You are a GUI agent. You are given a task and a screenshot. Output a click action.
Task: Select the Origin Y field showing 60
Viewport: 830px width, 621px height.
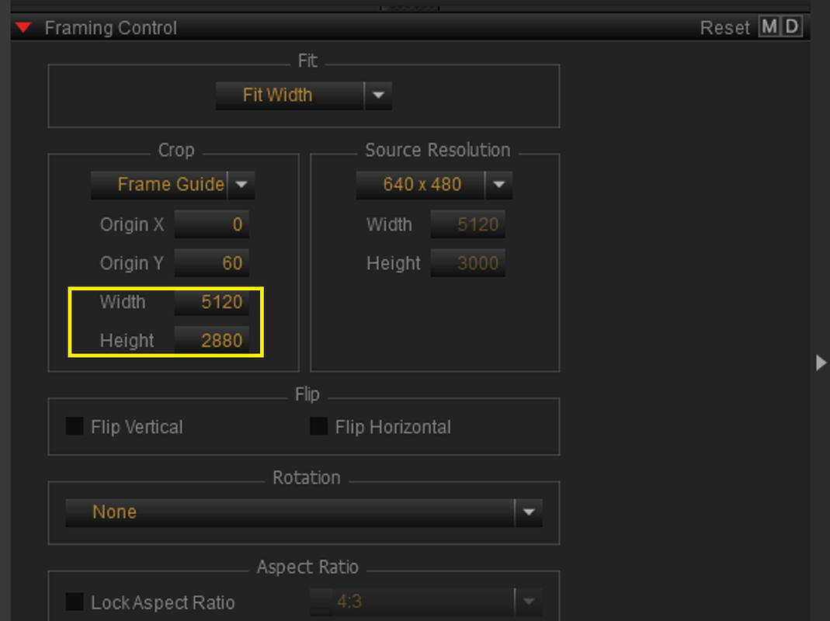(212, 263)
